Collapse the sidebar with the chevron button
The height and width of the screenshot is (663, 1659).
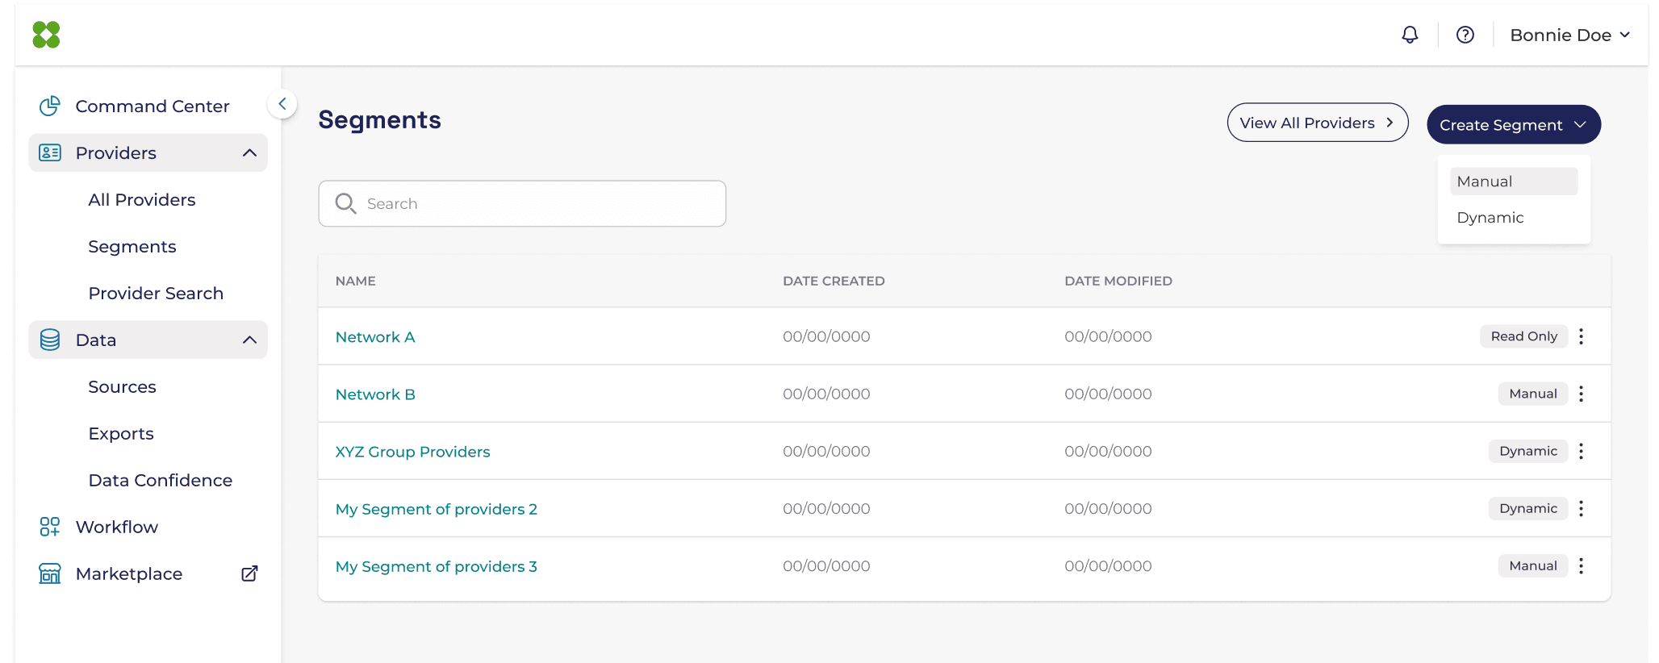pos(282,103)
